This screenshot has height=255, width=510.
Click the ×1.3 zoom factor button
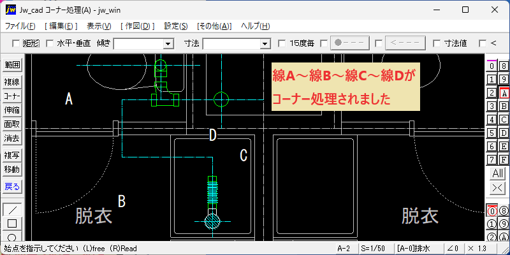click(481, 249)
